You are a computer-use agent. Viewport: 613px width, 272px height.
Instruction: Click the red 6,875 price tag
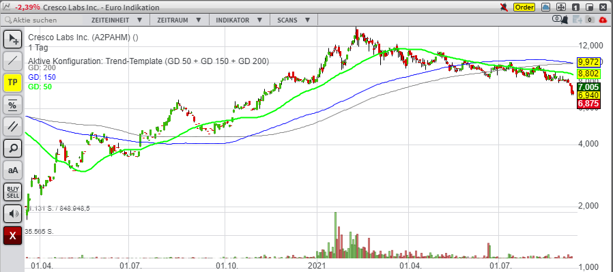point(588,104)
